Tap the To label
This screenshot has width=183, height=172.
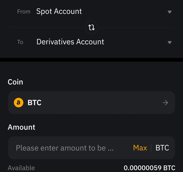pos(20,42)
